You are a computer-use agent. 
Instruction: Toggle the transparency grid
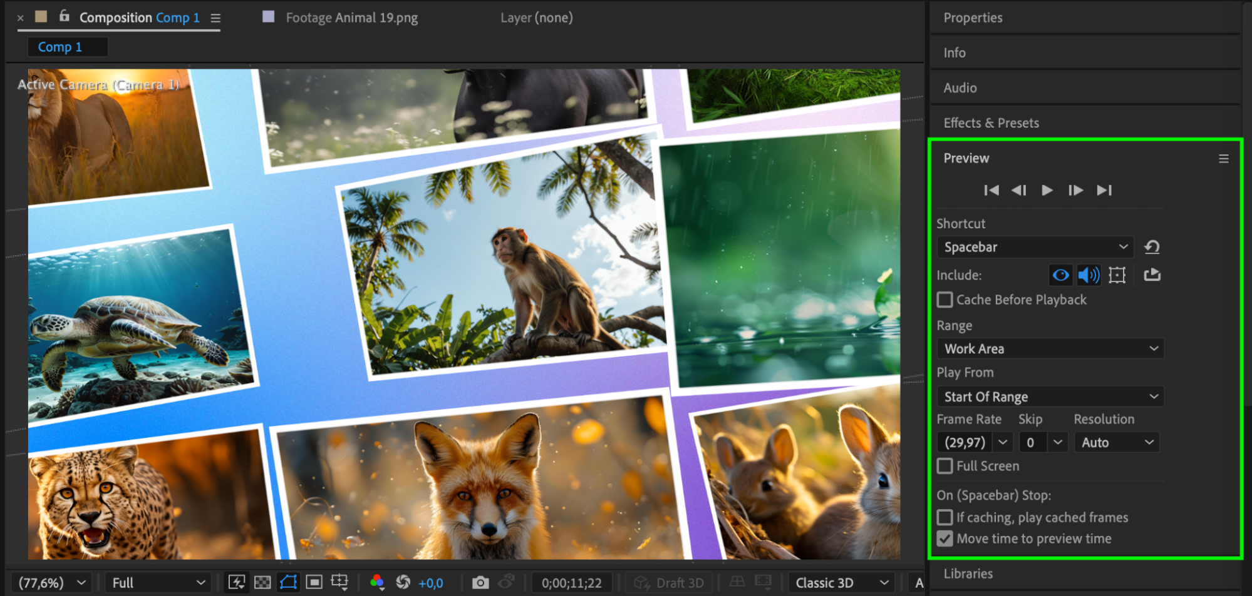(x=262, y=583)
